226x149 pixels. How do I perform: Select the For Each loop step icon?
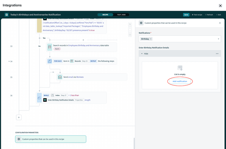point(50,61)
